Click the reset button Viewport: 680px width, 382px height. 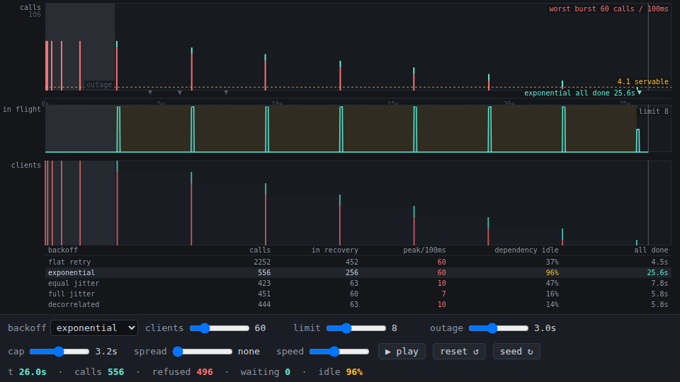(x=459, y=352)
